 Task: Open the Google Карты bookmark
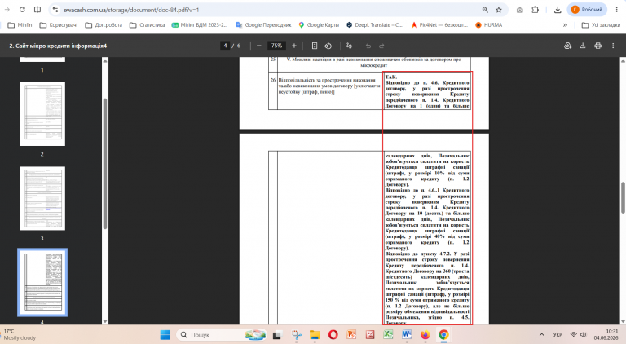[x=319, y=24]
